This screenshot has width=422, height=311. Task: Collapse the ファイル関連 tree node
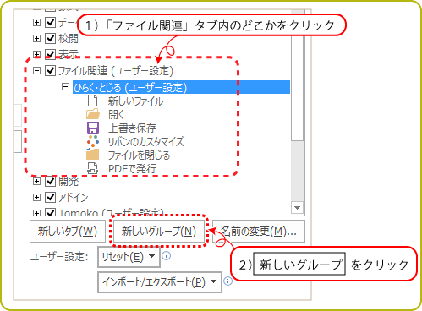(x=36, y=70)
